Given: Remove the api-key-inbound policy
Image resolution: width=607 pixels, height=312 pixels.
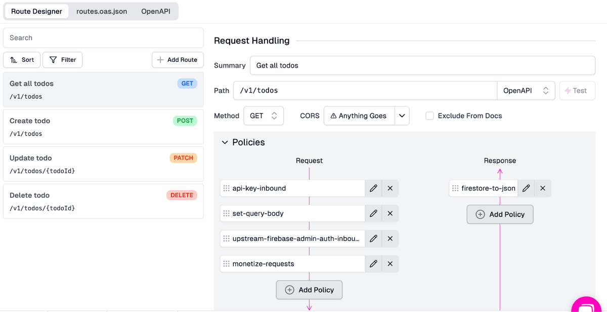Looking at the screenshot, I should coord(390,188).
